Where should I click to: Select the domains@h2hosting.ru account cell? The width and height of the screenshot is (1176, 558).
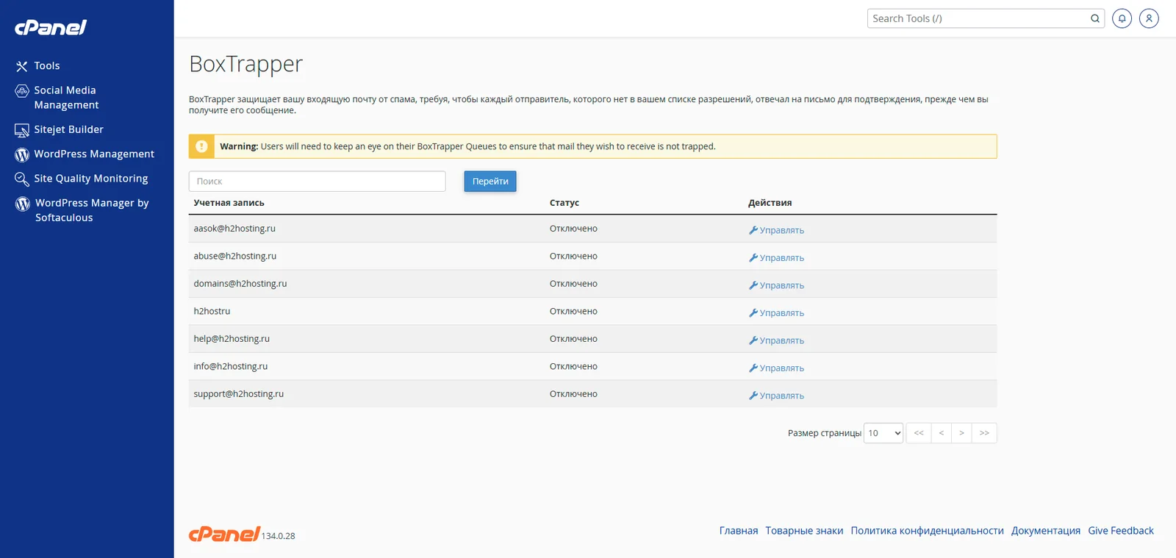pos(240,284)
